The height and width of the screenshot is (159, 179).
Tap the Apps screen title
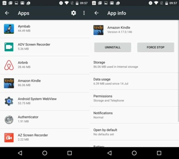pos(23,13)
